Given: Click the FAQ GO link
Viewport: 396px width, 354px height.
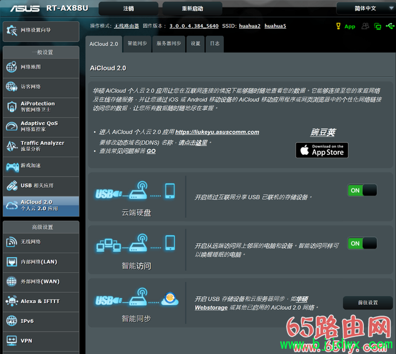Looking at the screenshot, I should click(151, 151).
